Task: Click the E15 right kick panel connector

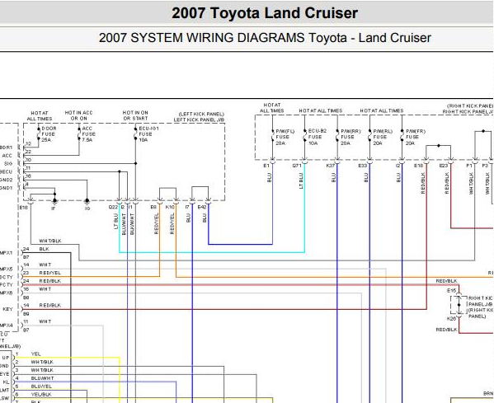Action: 451,290
